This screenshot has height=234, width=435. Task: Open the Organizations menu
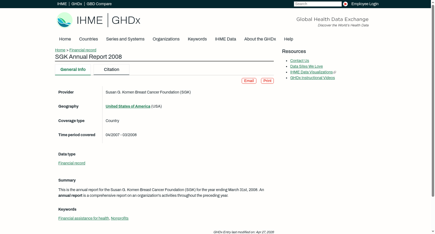(166, 39)
